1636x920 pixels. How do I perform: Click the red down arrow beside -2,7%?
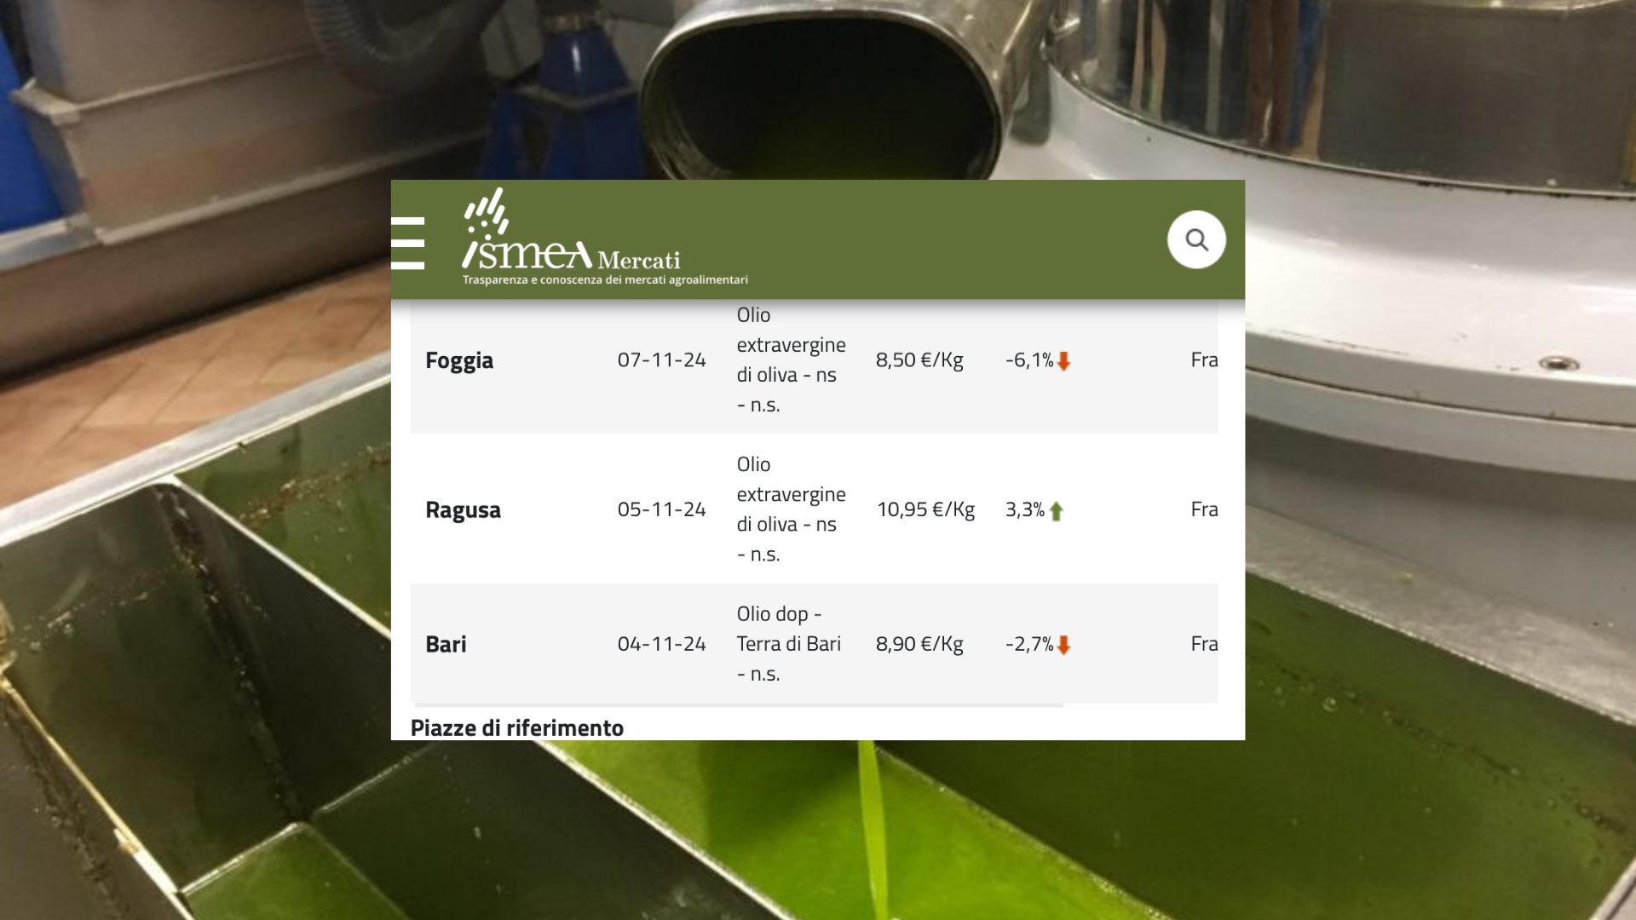pyautogui.click(x=1063, y=645)
